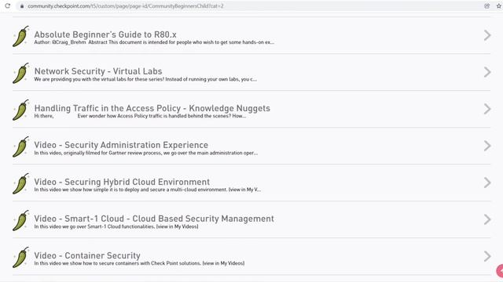Screen dimensions: 503x282
Task: Click pepper icon beside Securing Hybrid Cloud Environment
Action: 21,183
